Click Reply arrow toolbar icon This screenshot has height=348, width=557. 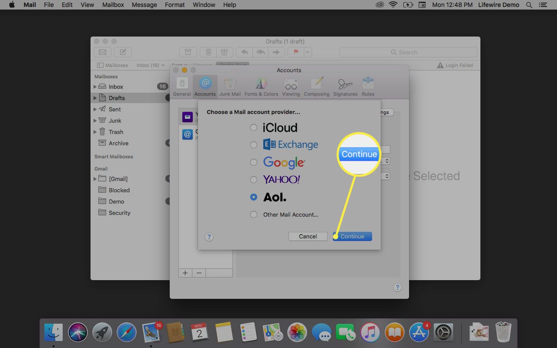pos(245,52)
